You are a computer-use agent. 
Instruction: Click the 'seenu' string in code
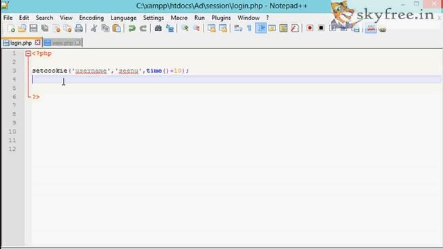click(x=129, y=71)
